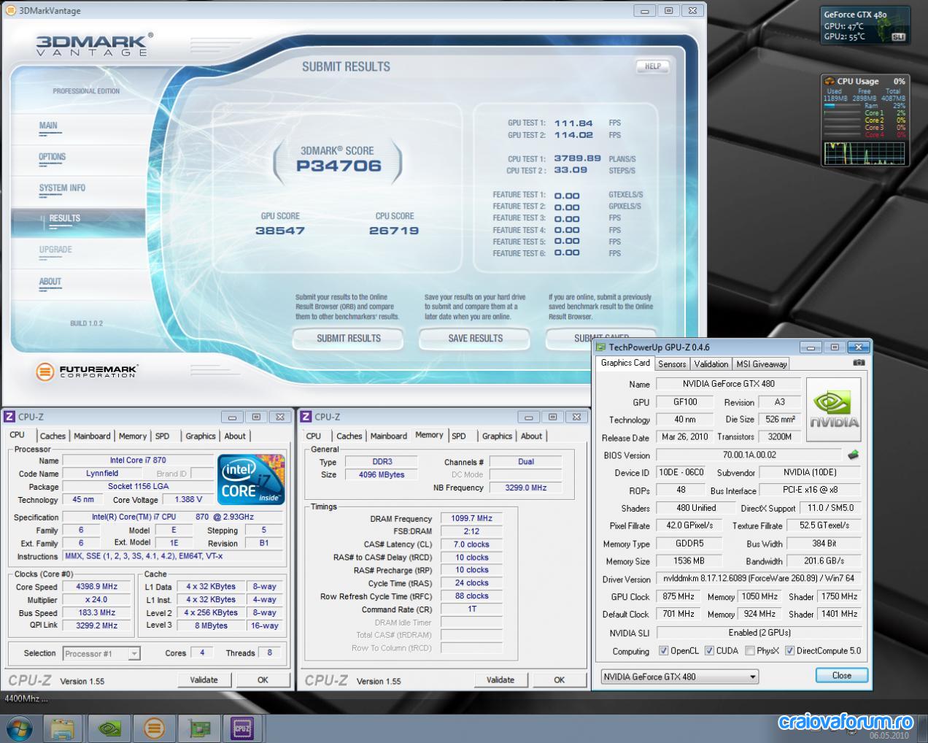Viewport: 928px width, 743px height.
Task: Click the SUBMIT RESULTS button
Action: [x=349, y=339]
